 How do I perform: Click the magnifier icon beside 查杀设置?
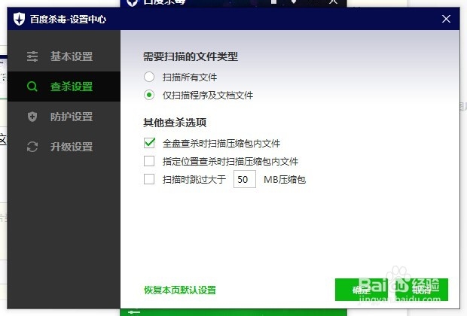(x=32, y=87)
